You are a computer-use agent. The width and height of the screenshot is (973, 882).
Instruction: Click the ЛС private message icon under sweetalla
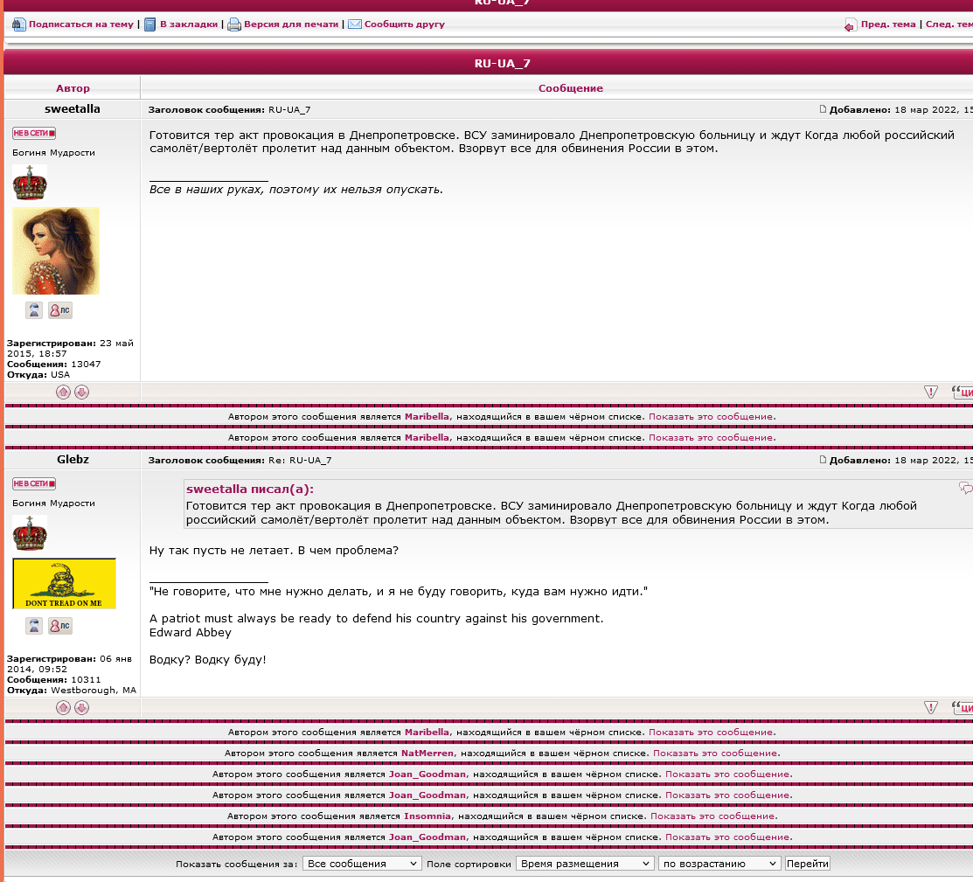click(59, 310)
